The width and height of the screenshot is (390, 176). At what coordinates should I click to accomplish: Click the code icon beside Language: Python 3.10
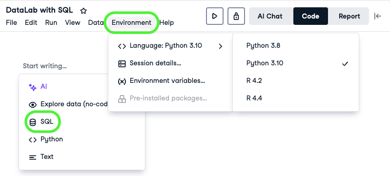click(x=122, y=46)
